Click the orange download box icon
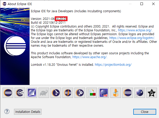159x118 pixels. 116,93
